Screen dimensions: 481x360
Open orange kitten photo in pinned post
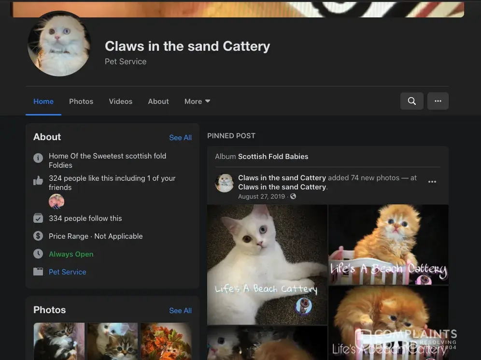(x=388, y=244)
